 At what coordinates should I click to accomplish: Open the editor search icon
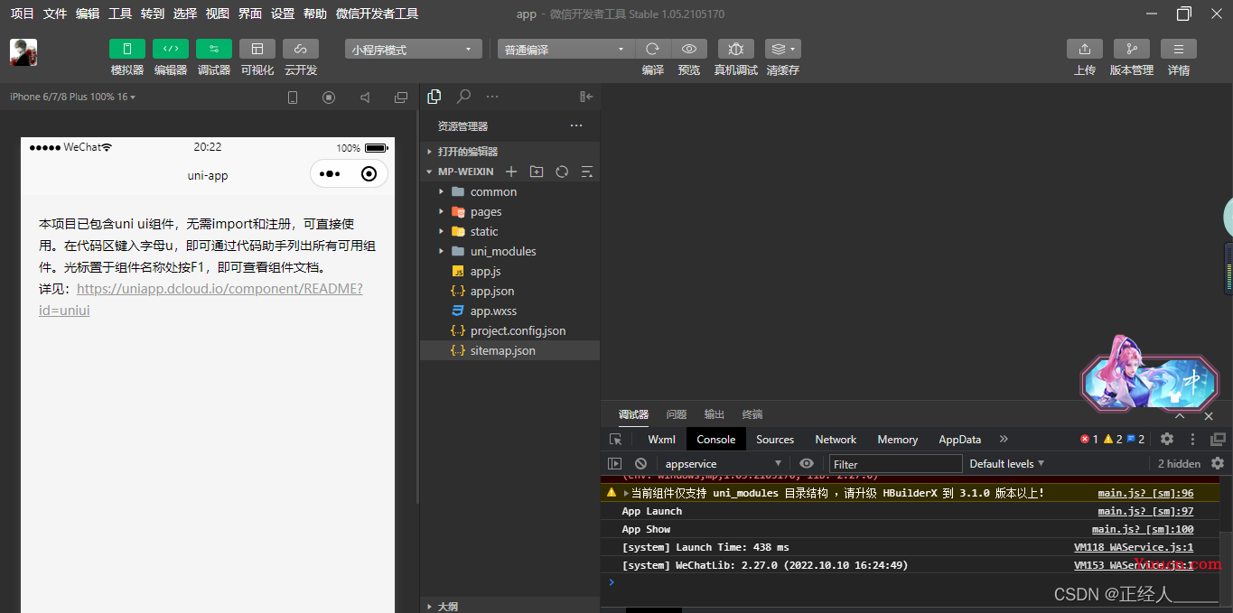[x=463, y=97]
